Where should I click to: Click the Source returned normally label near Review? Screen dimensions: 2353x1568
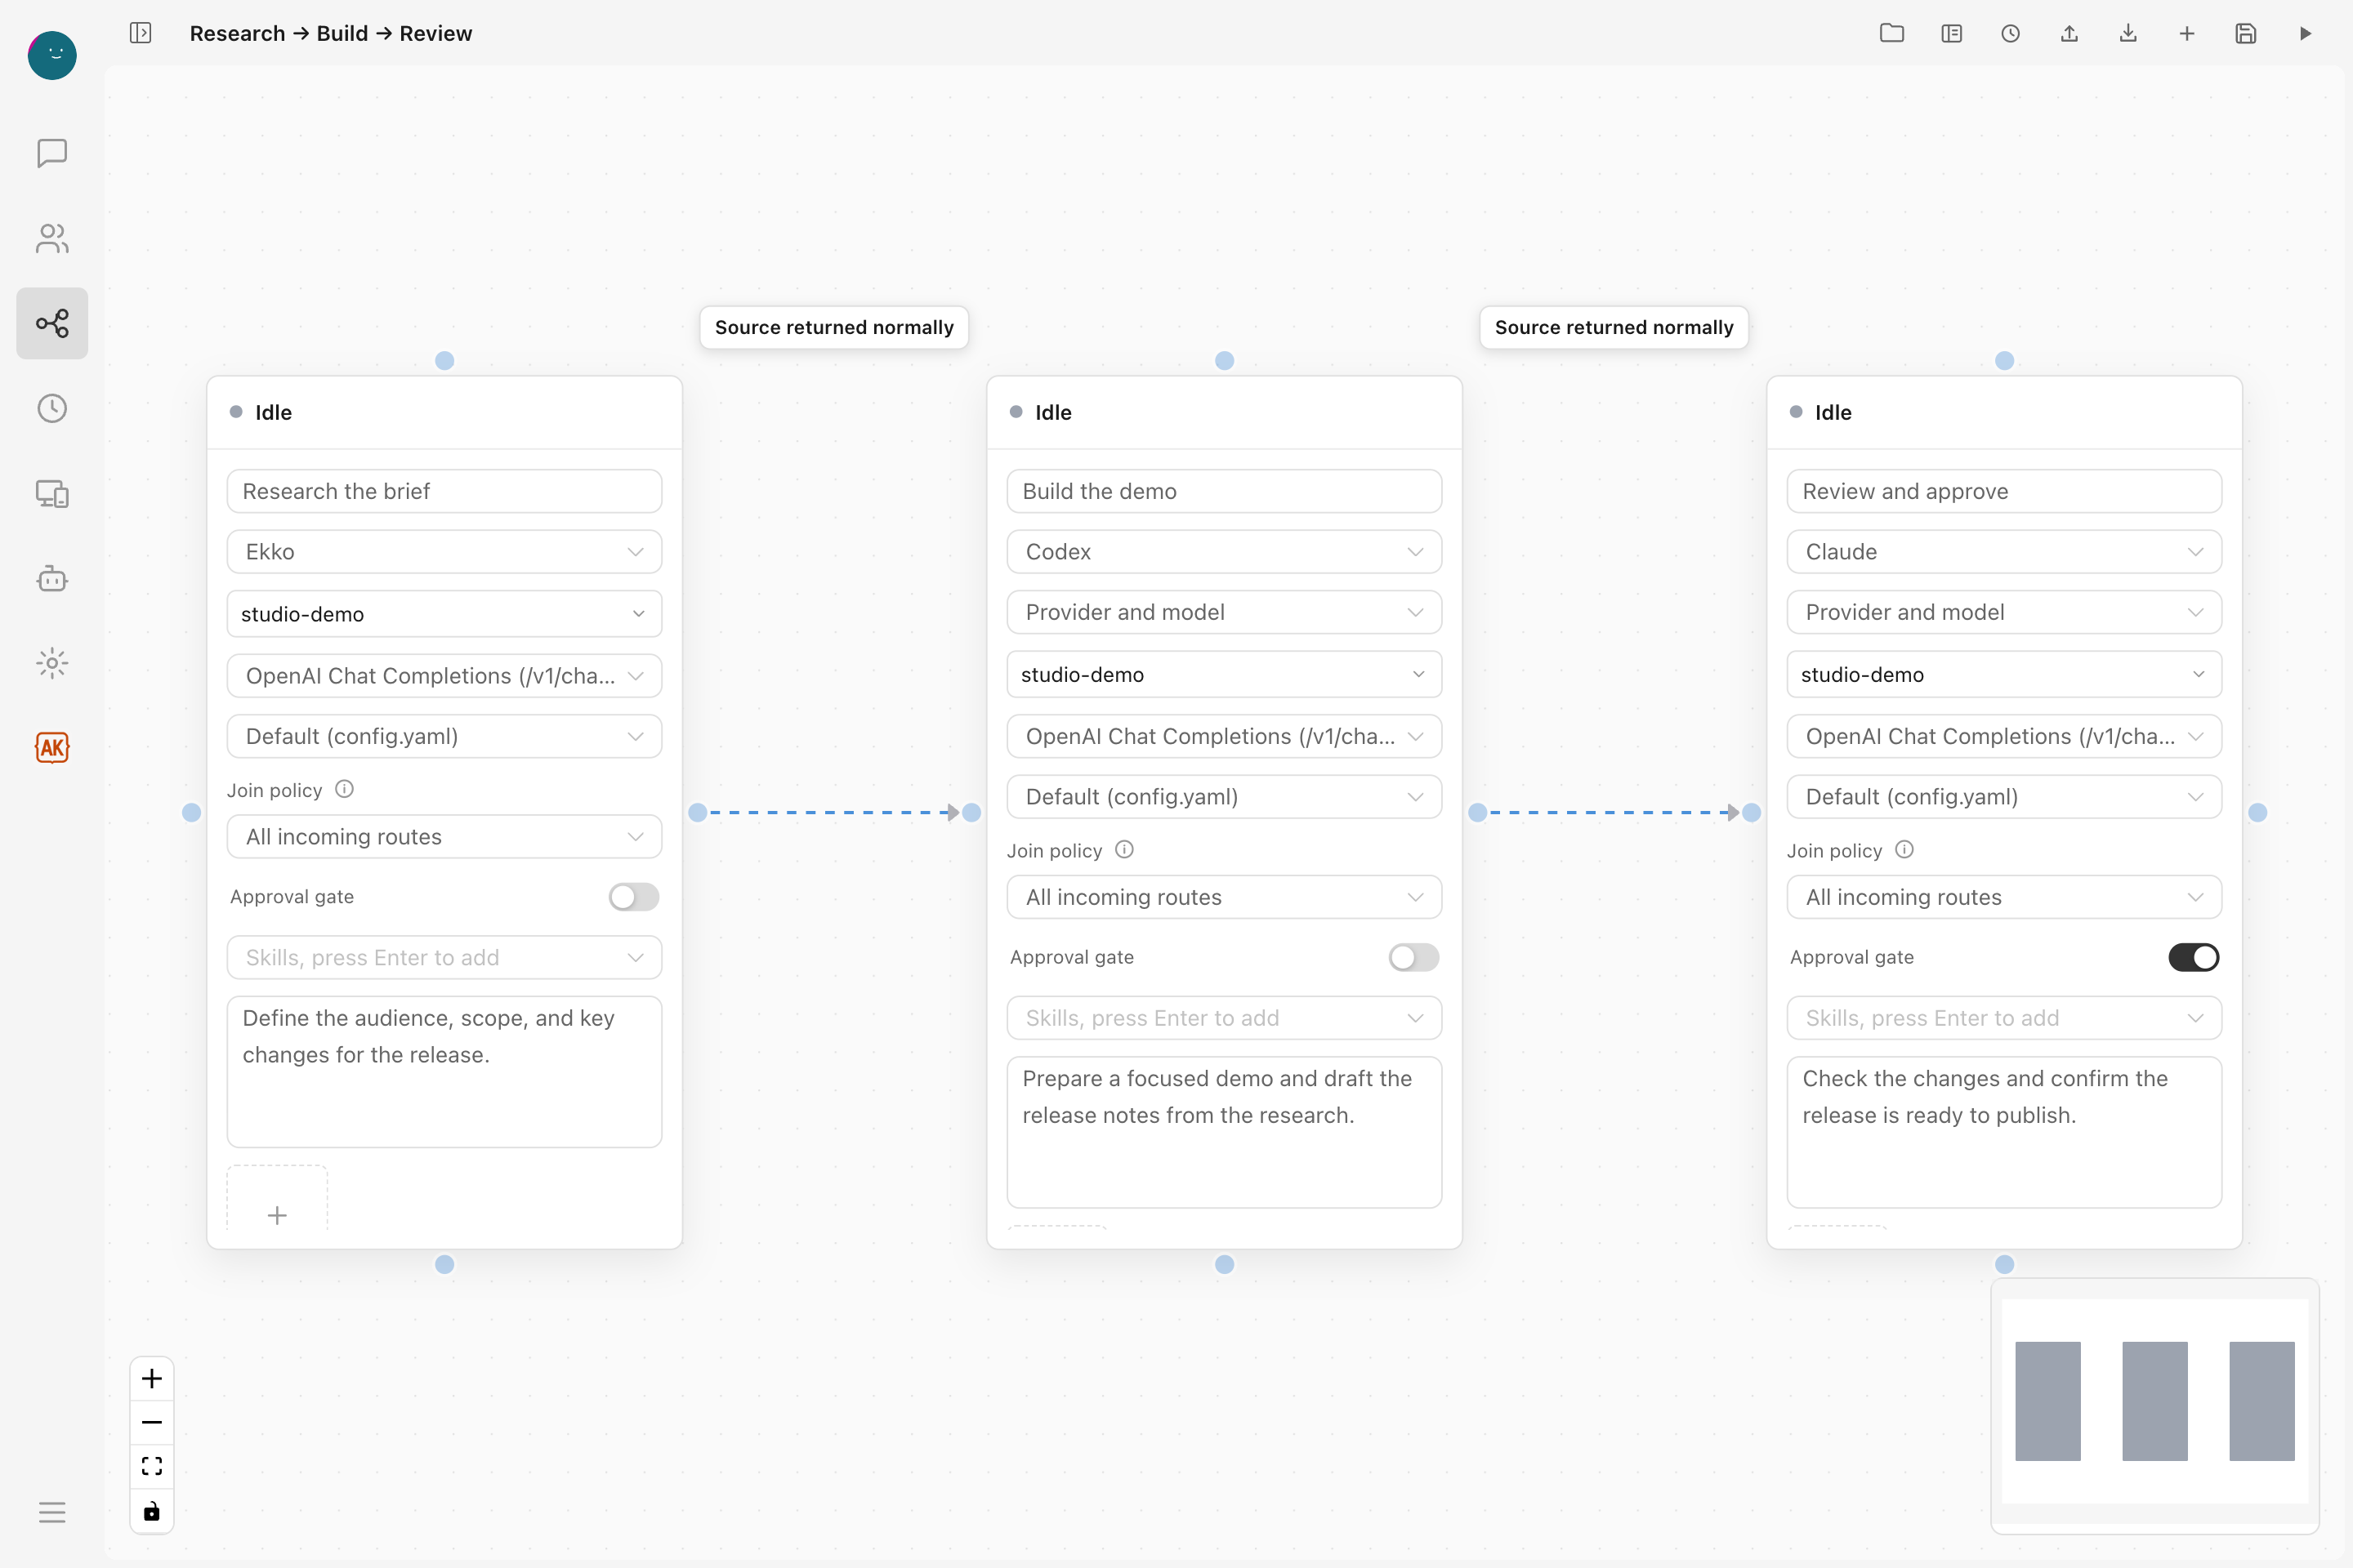[x=1614, y=327]
